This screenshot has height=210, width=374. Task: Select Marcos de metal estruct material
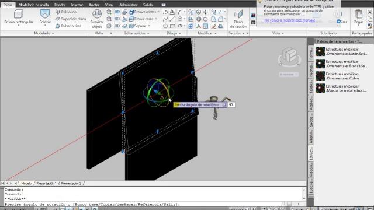pyautogui.click(x=341, y=88)
